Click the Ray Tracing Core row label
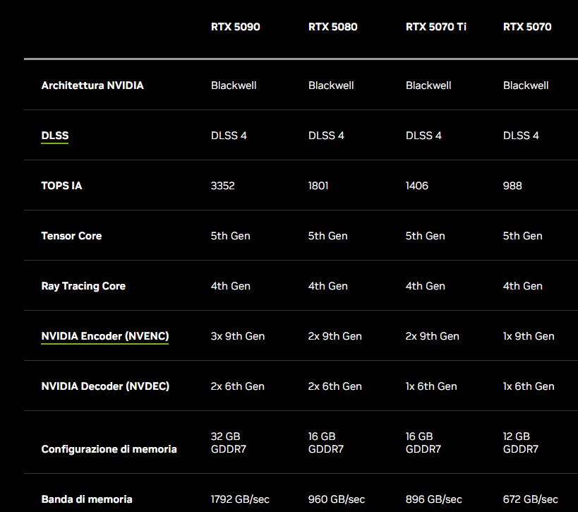This screenshot has width=578, height=512. coord(83,286)
